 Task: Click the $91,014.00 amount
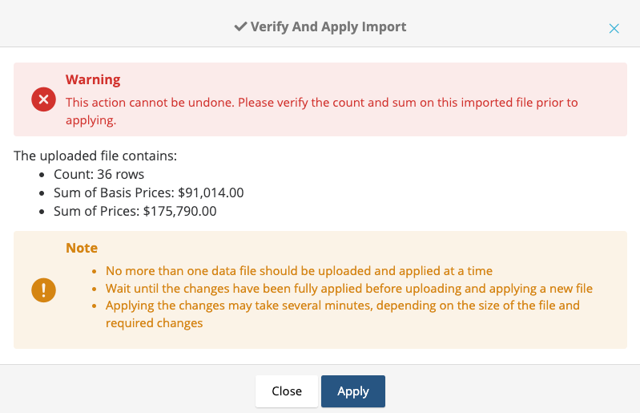[211, 193]
